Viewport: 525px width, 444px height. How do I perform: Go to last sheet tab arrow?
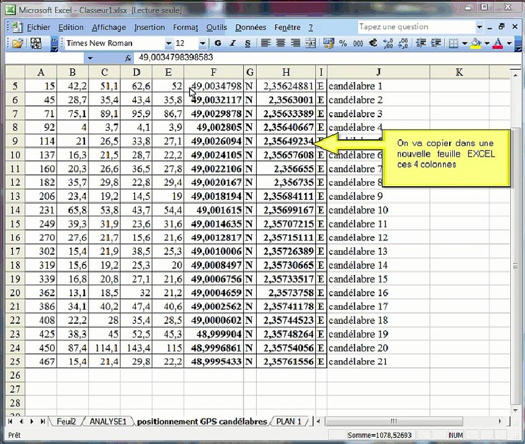pyautogui.click(x=43, y=422)
